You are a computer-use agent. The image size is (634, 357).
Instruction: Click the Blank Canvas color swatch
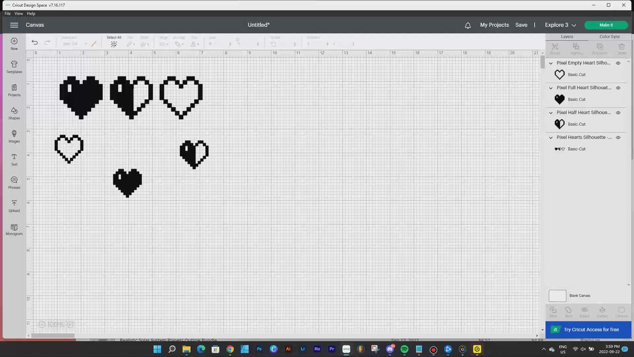(556, 295)
